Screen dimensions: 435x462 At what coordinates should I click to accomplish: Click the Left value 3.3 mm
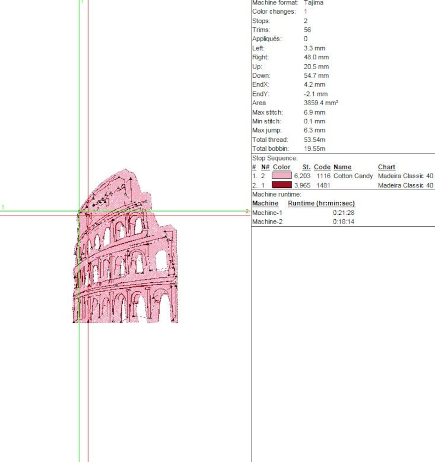[x=314, y=48]
